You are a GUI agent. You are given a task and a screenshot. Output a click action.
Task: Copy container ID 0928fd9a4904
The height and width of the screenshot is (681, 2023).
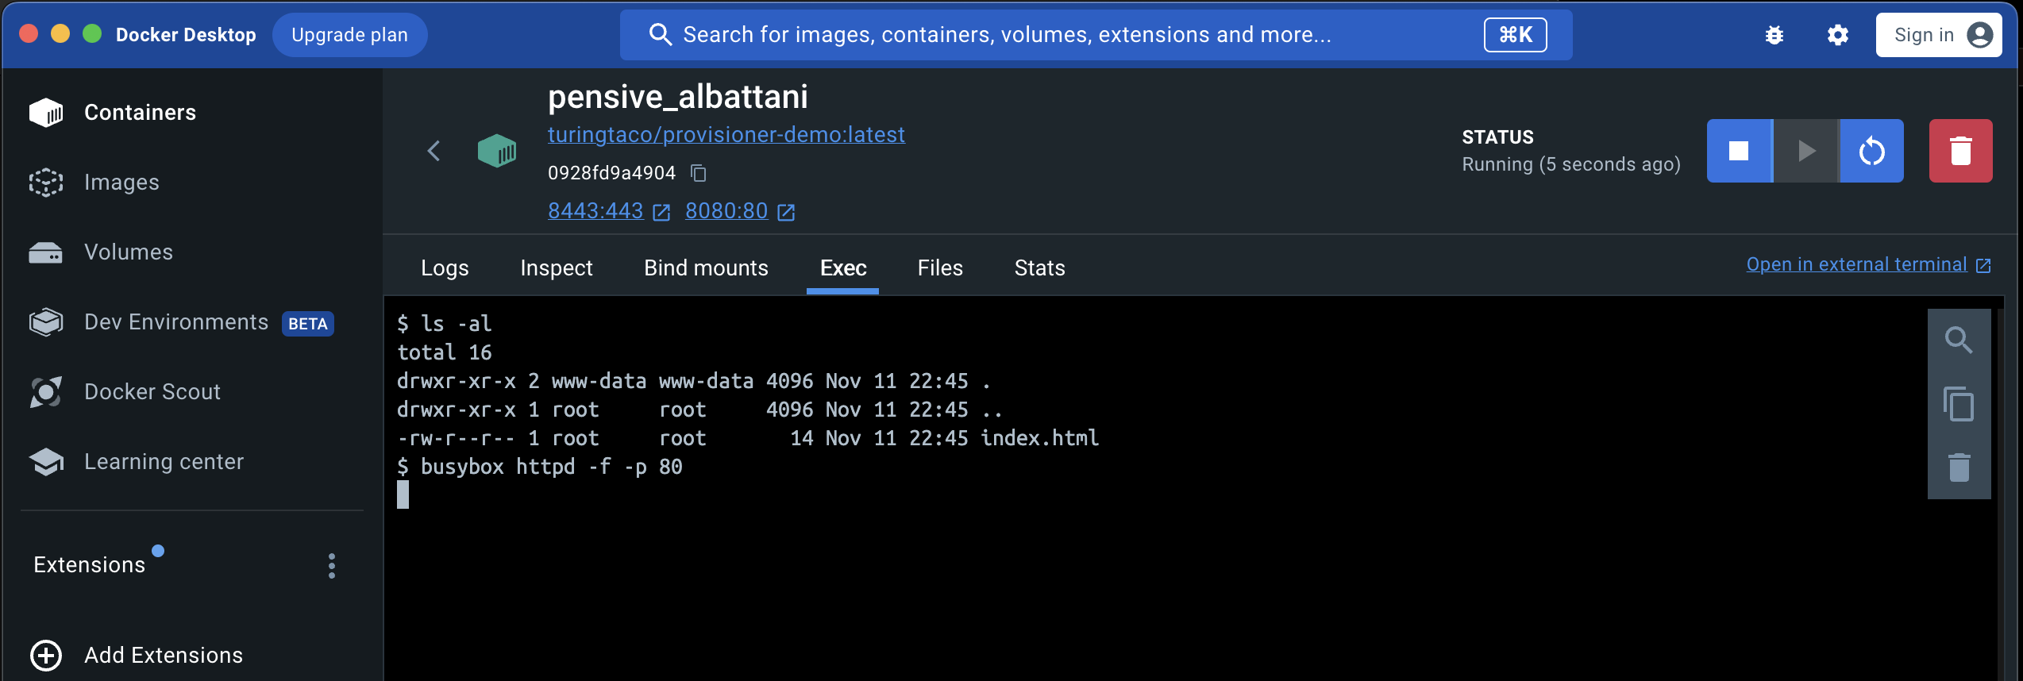tap(699, 172)
